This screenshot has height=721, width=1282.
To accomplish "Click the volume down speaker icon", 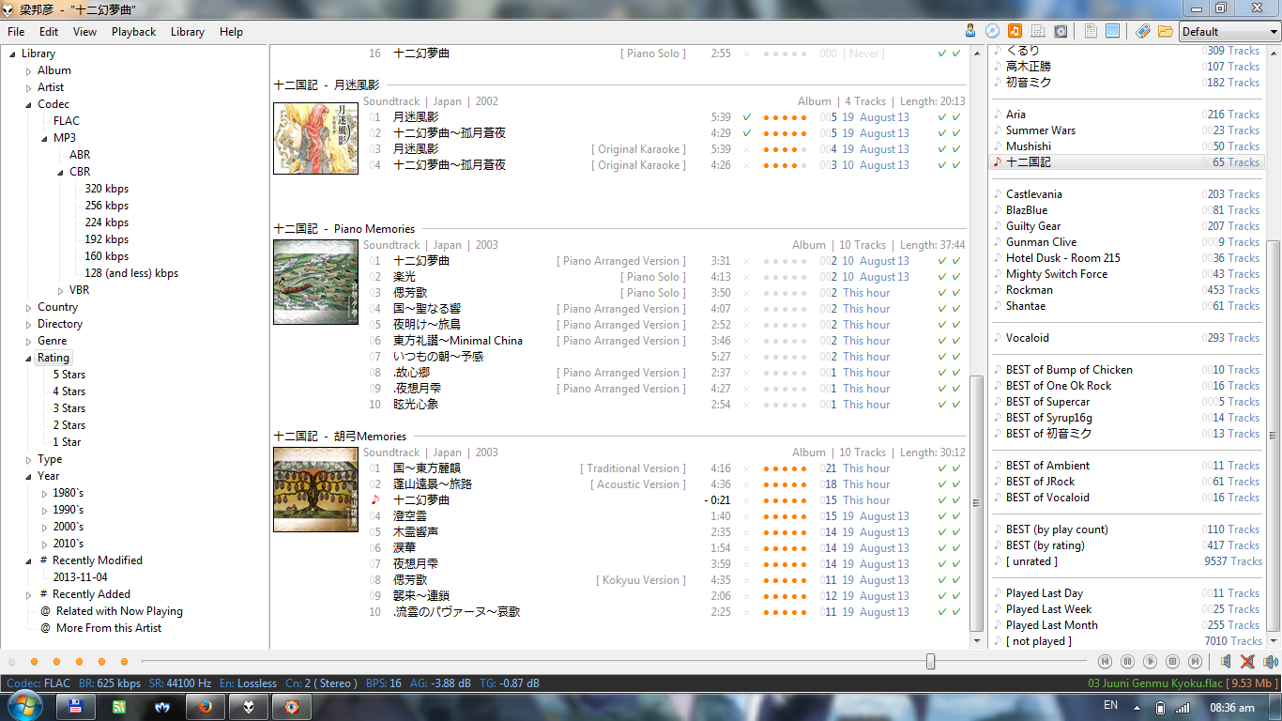I will [1225, 662].
